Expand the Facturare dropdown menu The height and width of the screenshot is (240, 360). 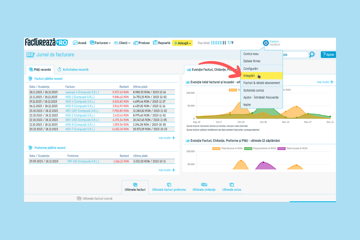point(100,43)
